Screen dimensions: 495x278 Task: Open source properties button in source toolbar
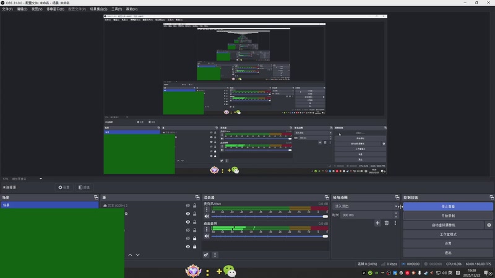pyautogui.click(x=64, y=187)
